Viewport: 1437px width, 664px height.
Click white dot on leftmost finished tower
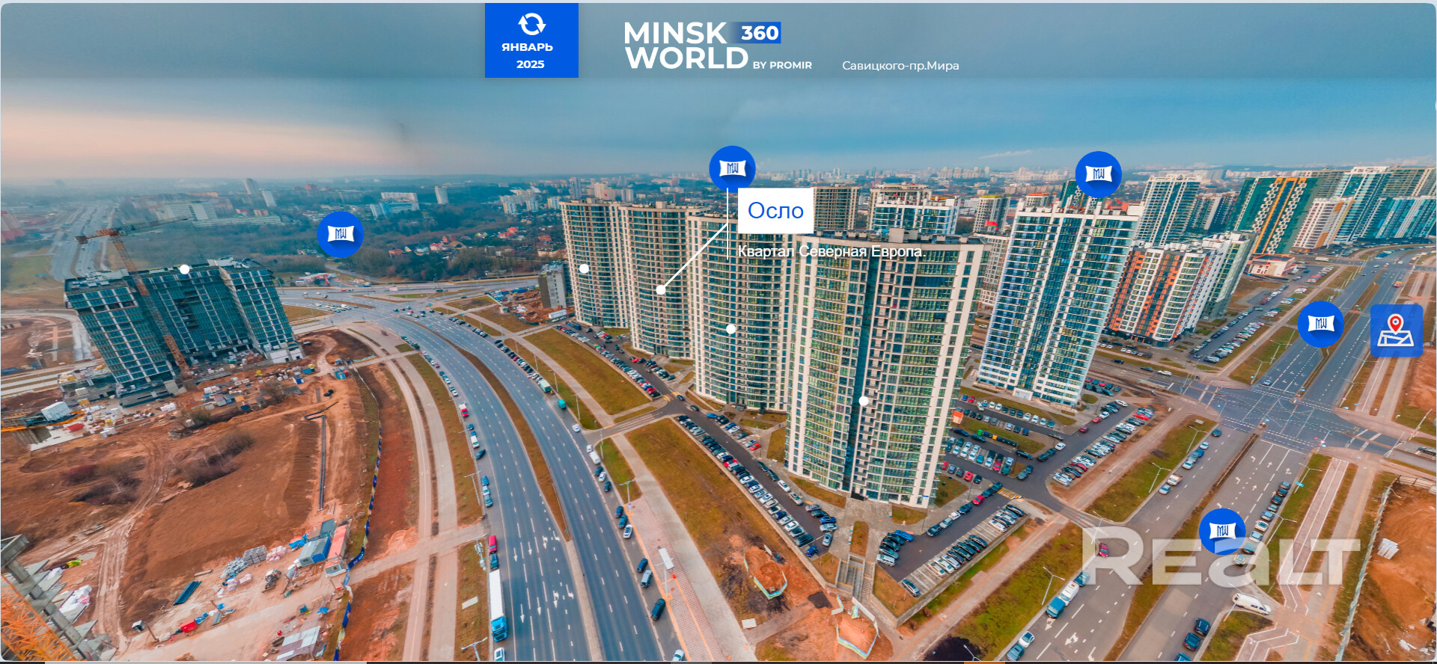click(584, 268)
